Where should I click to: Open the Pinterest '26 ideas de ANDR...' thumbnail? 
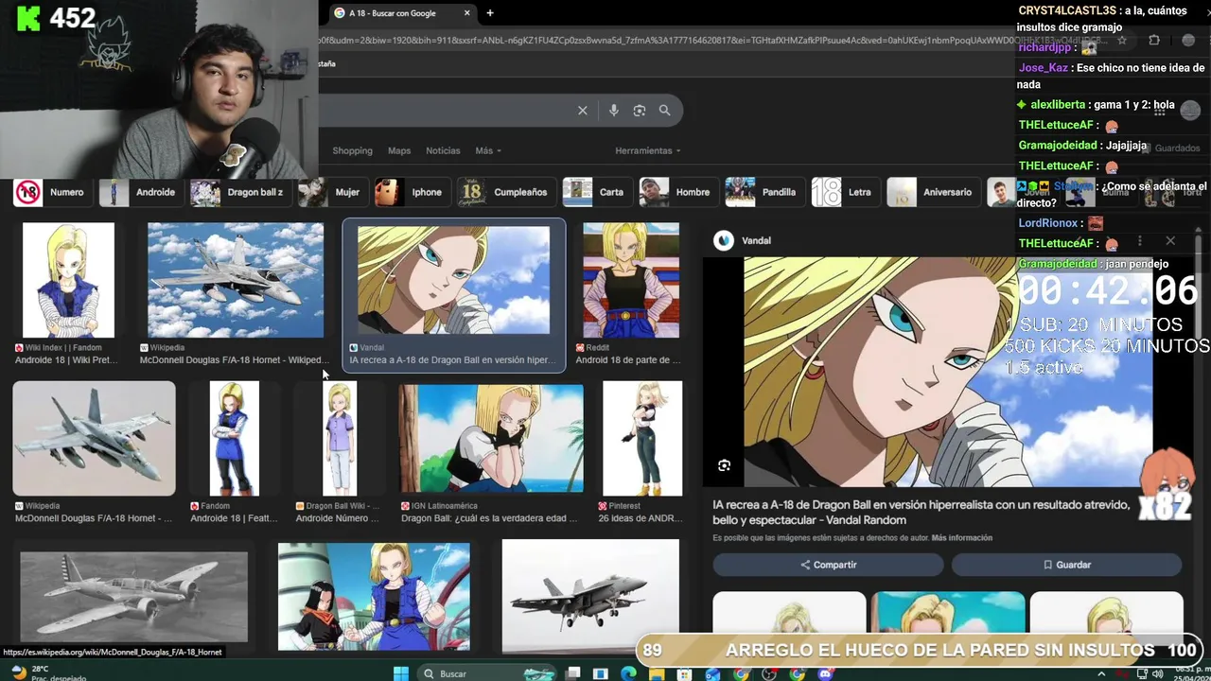tap(642, 439)
